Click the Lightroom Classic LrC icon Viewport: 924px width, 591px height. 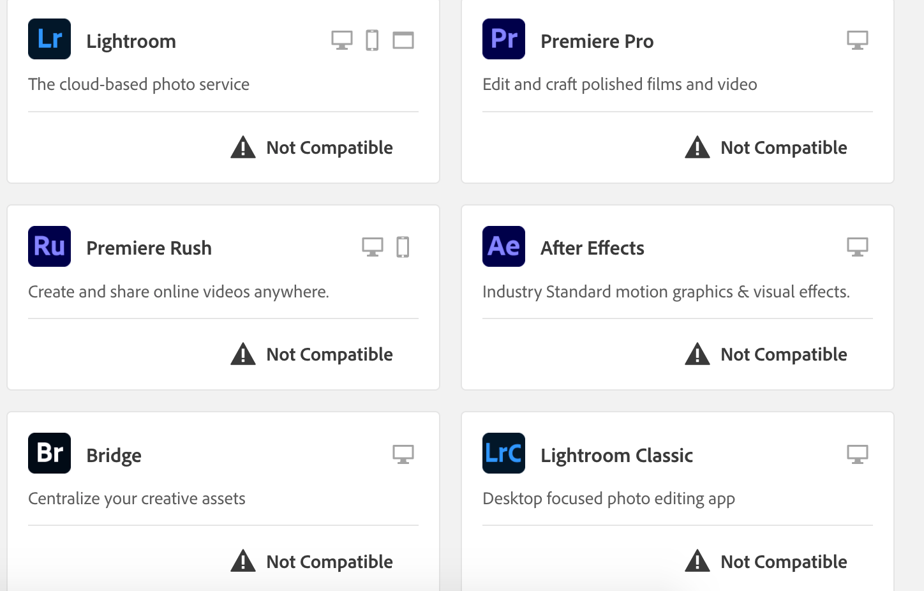(x=503, y=453)
